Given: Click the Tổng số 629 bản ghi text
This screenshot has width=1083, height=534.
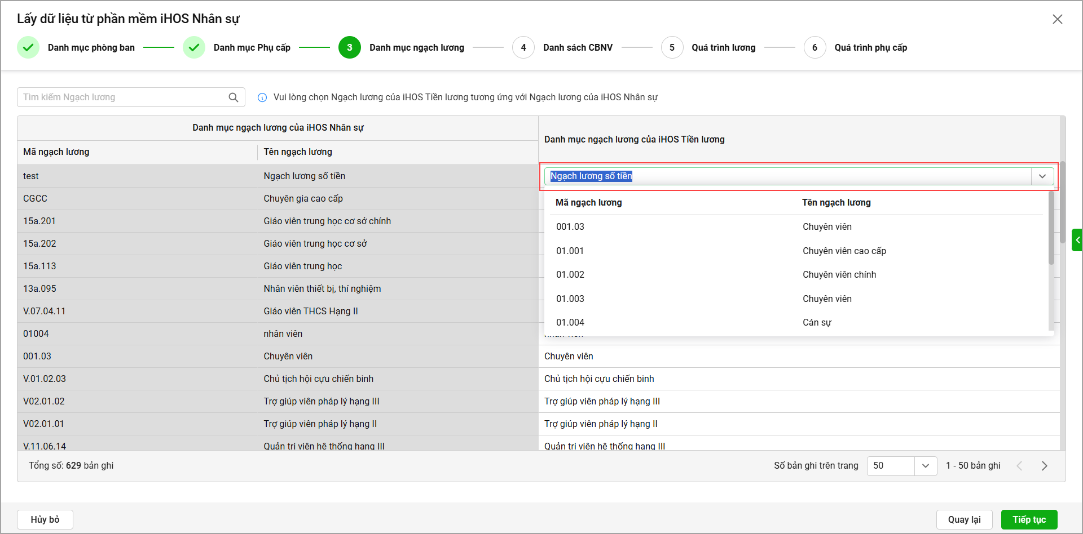Looking at the screenshot, I should coord(71,466).
